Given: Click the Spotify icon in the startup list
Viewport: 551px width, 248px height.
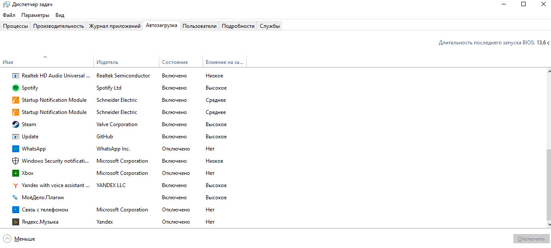Looking at the screenshot, I should (x=16, y=88).
